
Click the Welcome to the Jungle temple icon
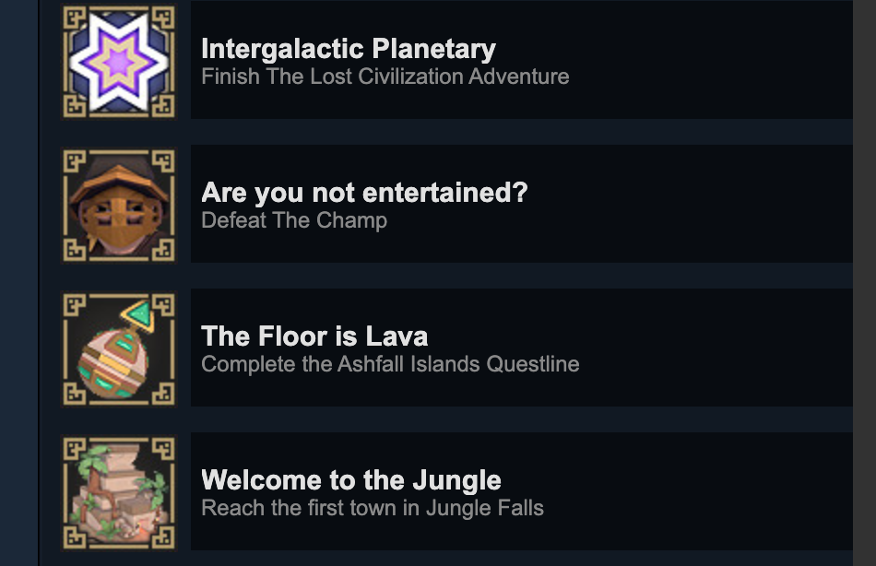pos(118,492)
